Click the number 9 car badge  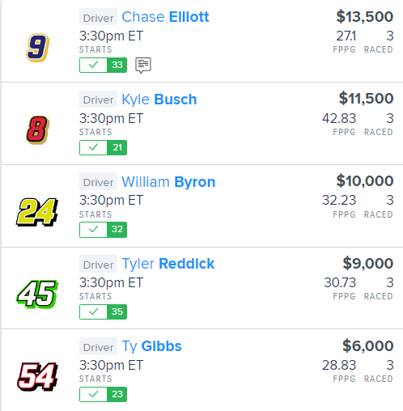click(x=38, y=48)
